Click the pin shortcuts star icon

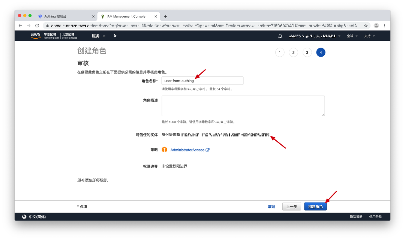tap(115, 36)
